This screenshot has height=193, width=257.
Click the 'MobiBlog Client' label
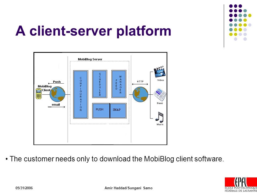click(x=45, y=88)
